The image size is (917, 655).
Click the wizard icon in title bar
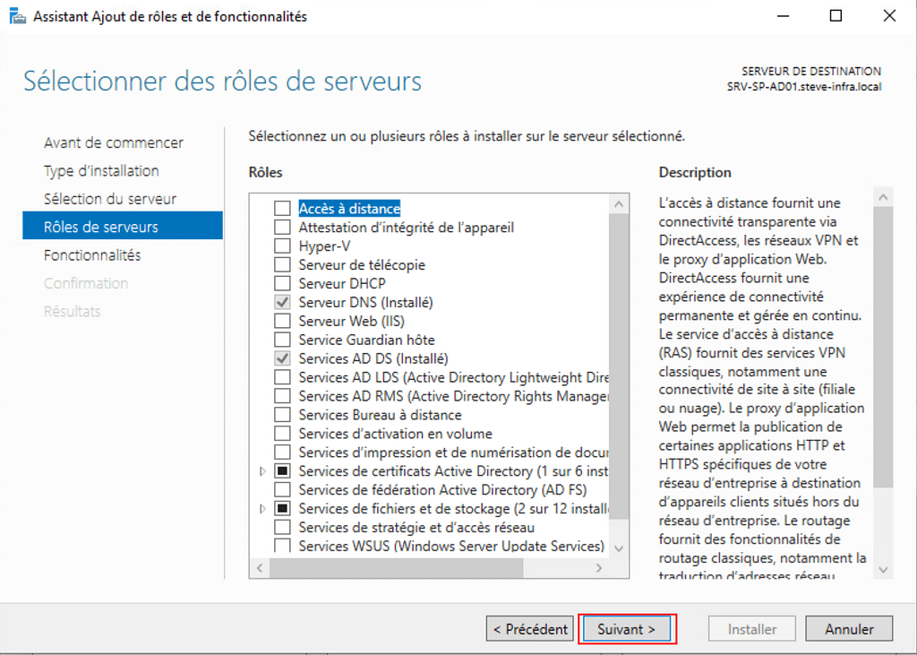pyautogui.click(x=17, y=16)
